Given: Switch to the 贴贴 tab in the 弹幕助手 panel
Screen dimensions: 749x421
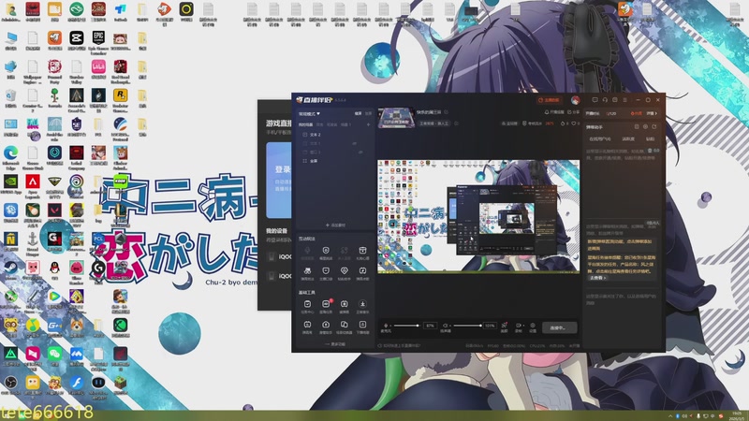Looking at the screenshot, I should coord(651,138).
